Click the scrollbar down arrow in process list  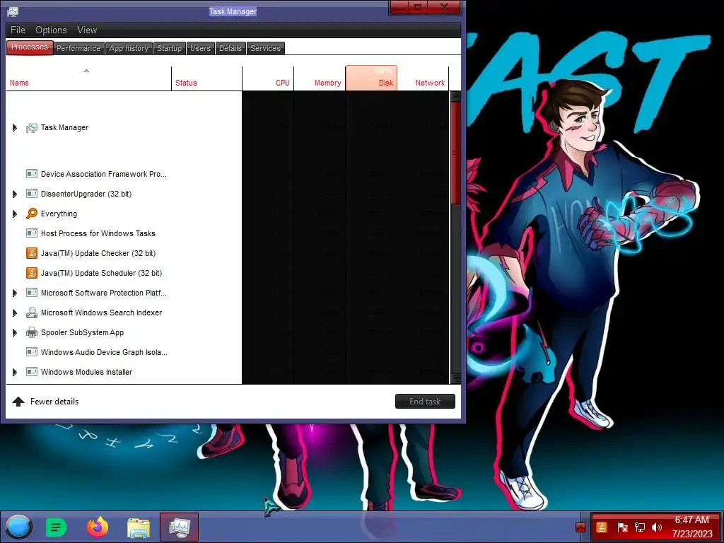(x=455, y=378)
